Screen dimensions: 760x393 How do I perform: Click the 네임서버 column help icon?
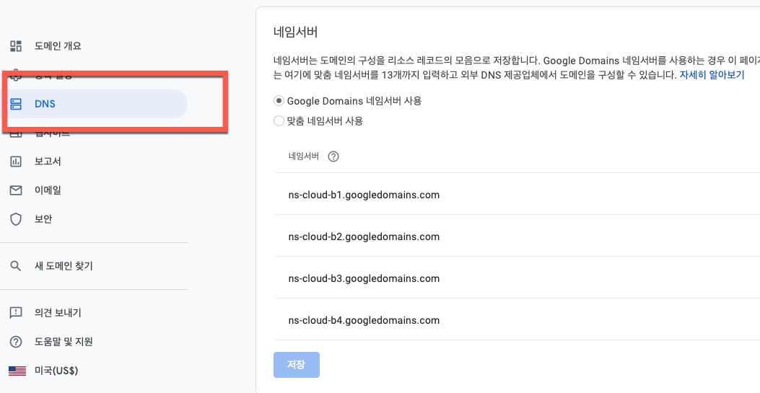(x=333, y=156)
